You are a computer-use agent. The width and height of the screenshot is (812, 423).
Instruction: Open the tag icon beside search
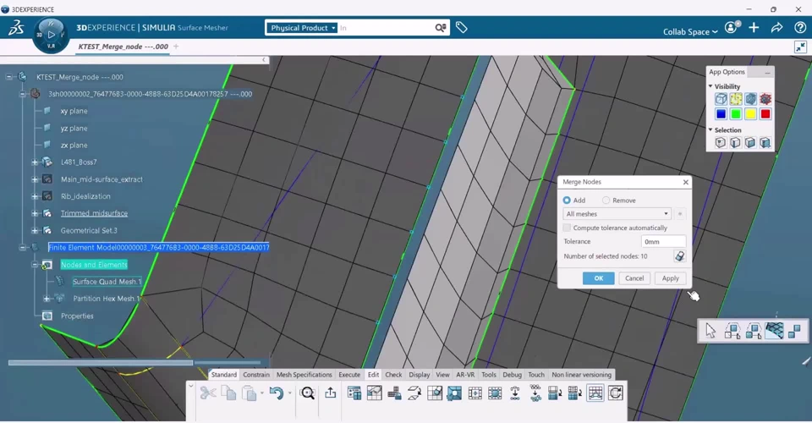462,28
